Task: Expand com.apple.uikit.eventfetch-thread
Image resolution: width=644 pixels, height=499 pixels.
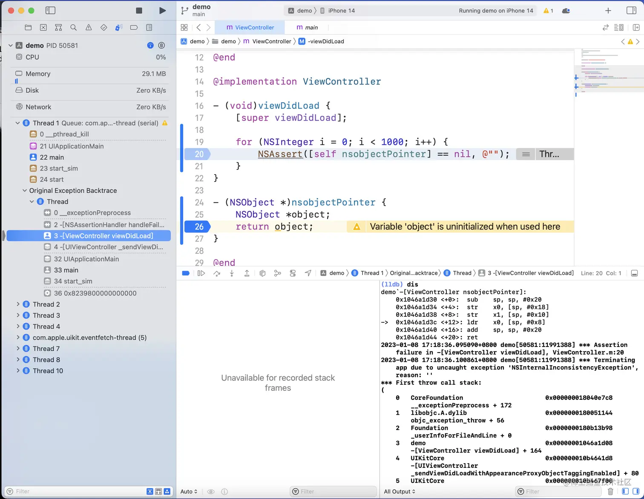Action: [18, 337]
